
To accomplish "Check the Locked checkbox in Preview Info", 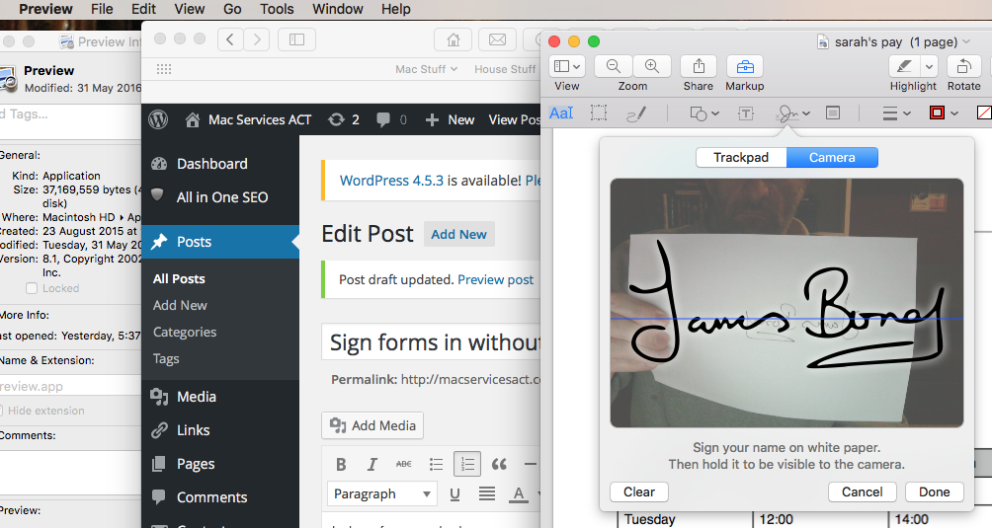I will tap(32, 288).
